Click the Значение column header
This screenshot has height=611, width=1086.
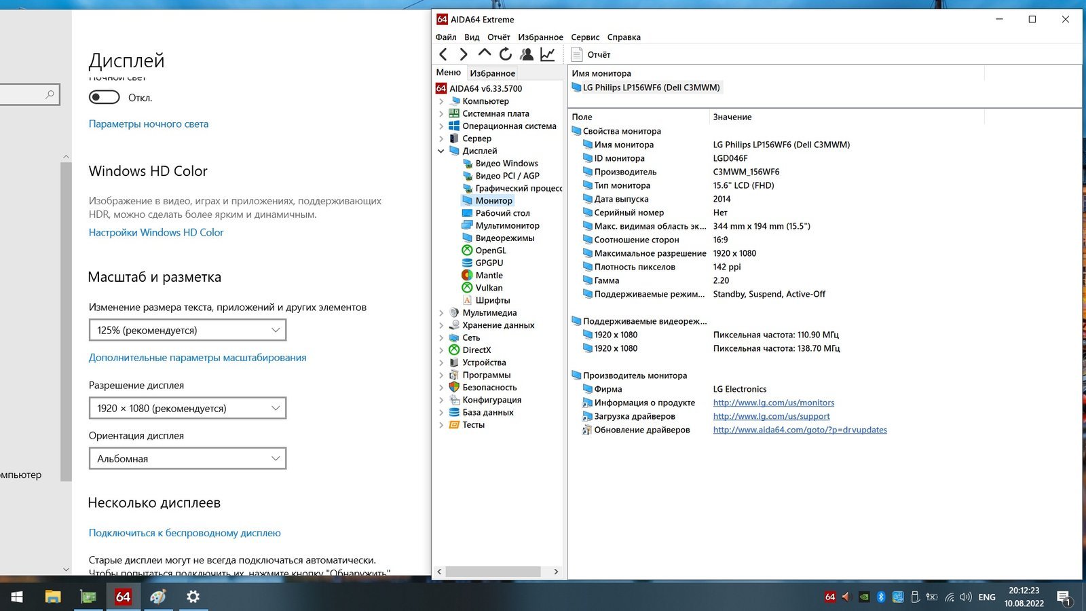[846, 117]
